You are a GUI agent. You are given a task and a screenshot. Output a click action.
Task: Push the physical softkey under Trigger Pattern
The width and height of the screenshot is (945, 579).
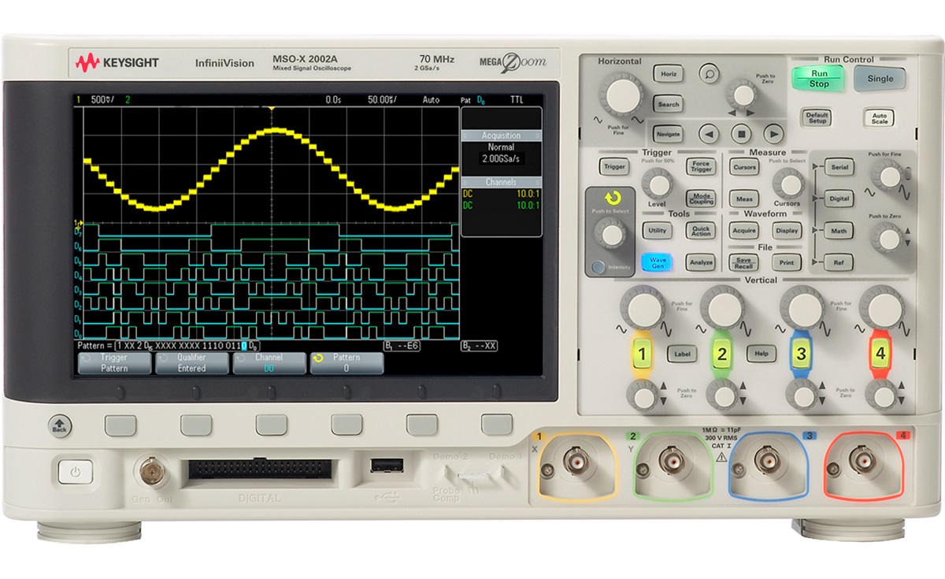point(120,425)
